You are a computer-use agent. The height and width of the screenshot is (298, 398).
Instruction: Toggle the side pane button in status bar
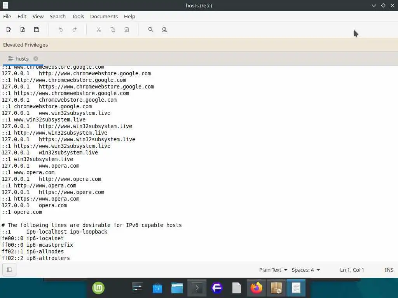pos(9,270)
